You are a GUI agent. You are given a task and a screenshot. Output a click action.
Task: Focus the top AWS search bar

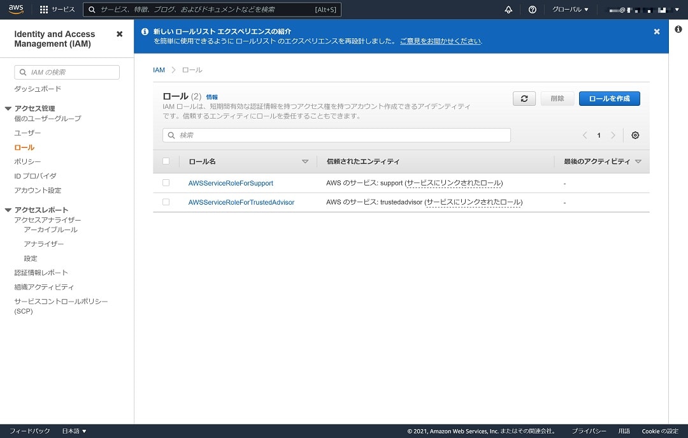212,9
